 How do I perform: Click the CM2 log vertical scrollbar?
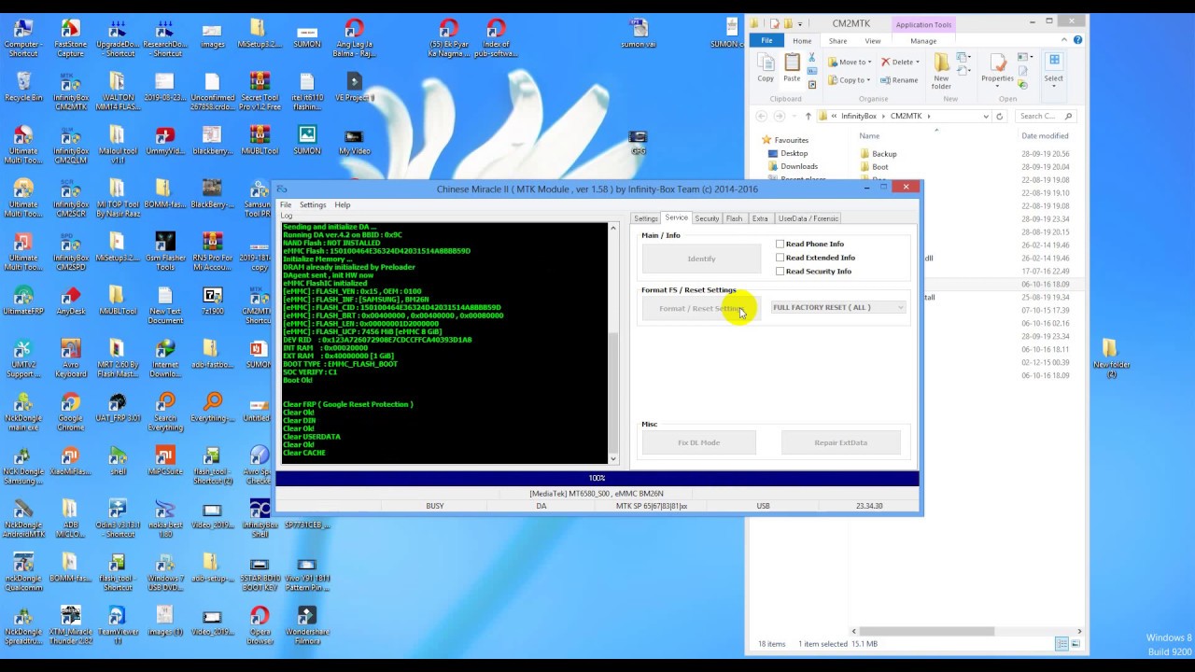pos(612,343)
